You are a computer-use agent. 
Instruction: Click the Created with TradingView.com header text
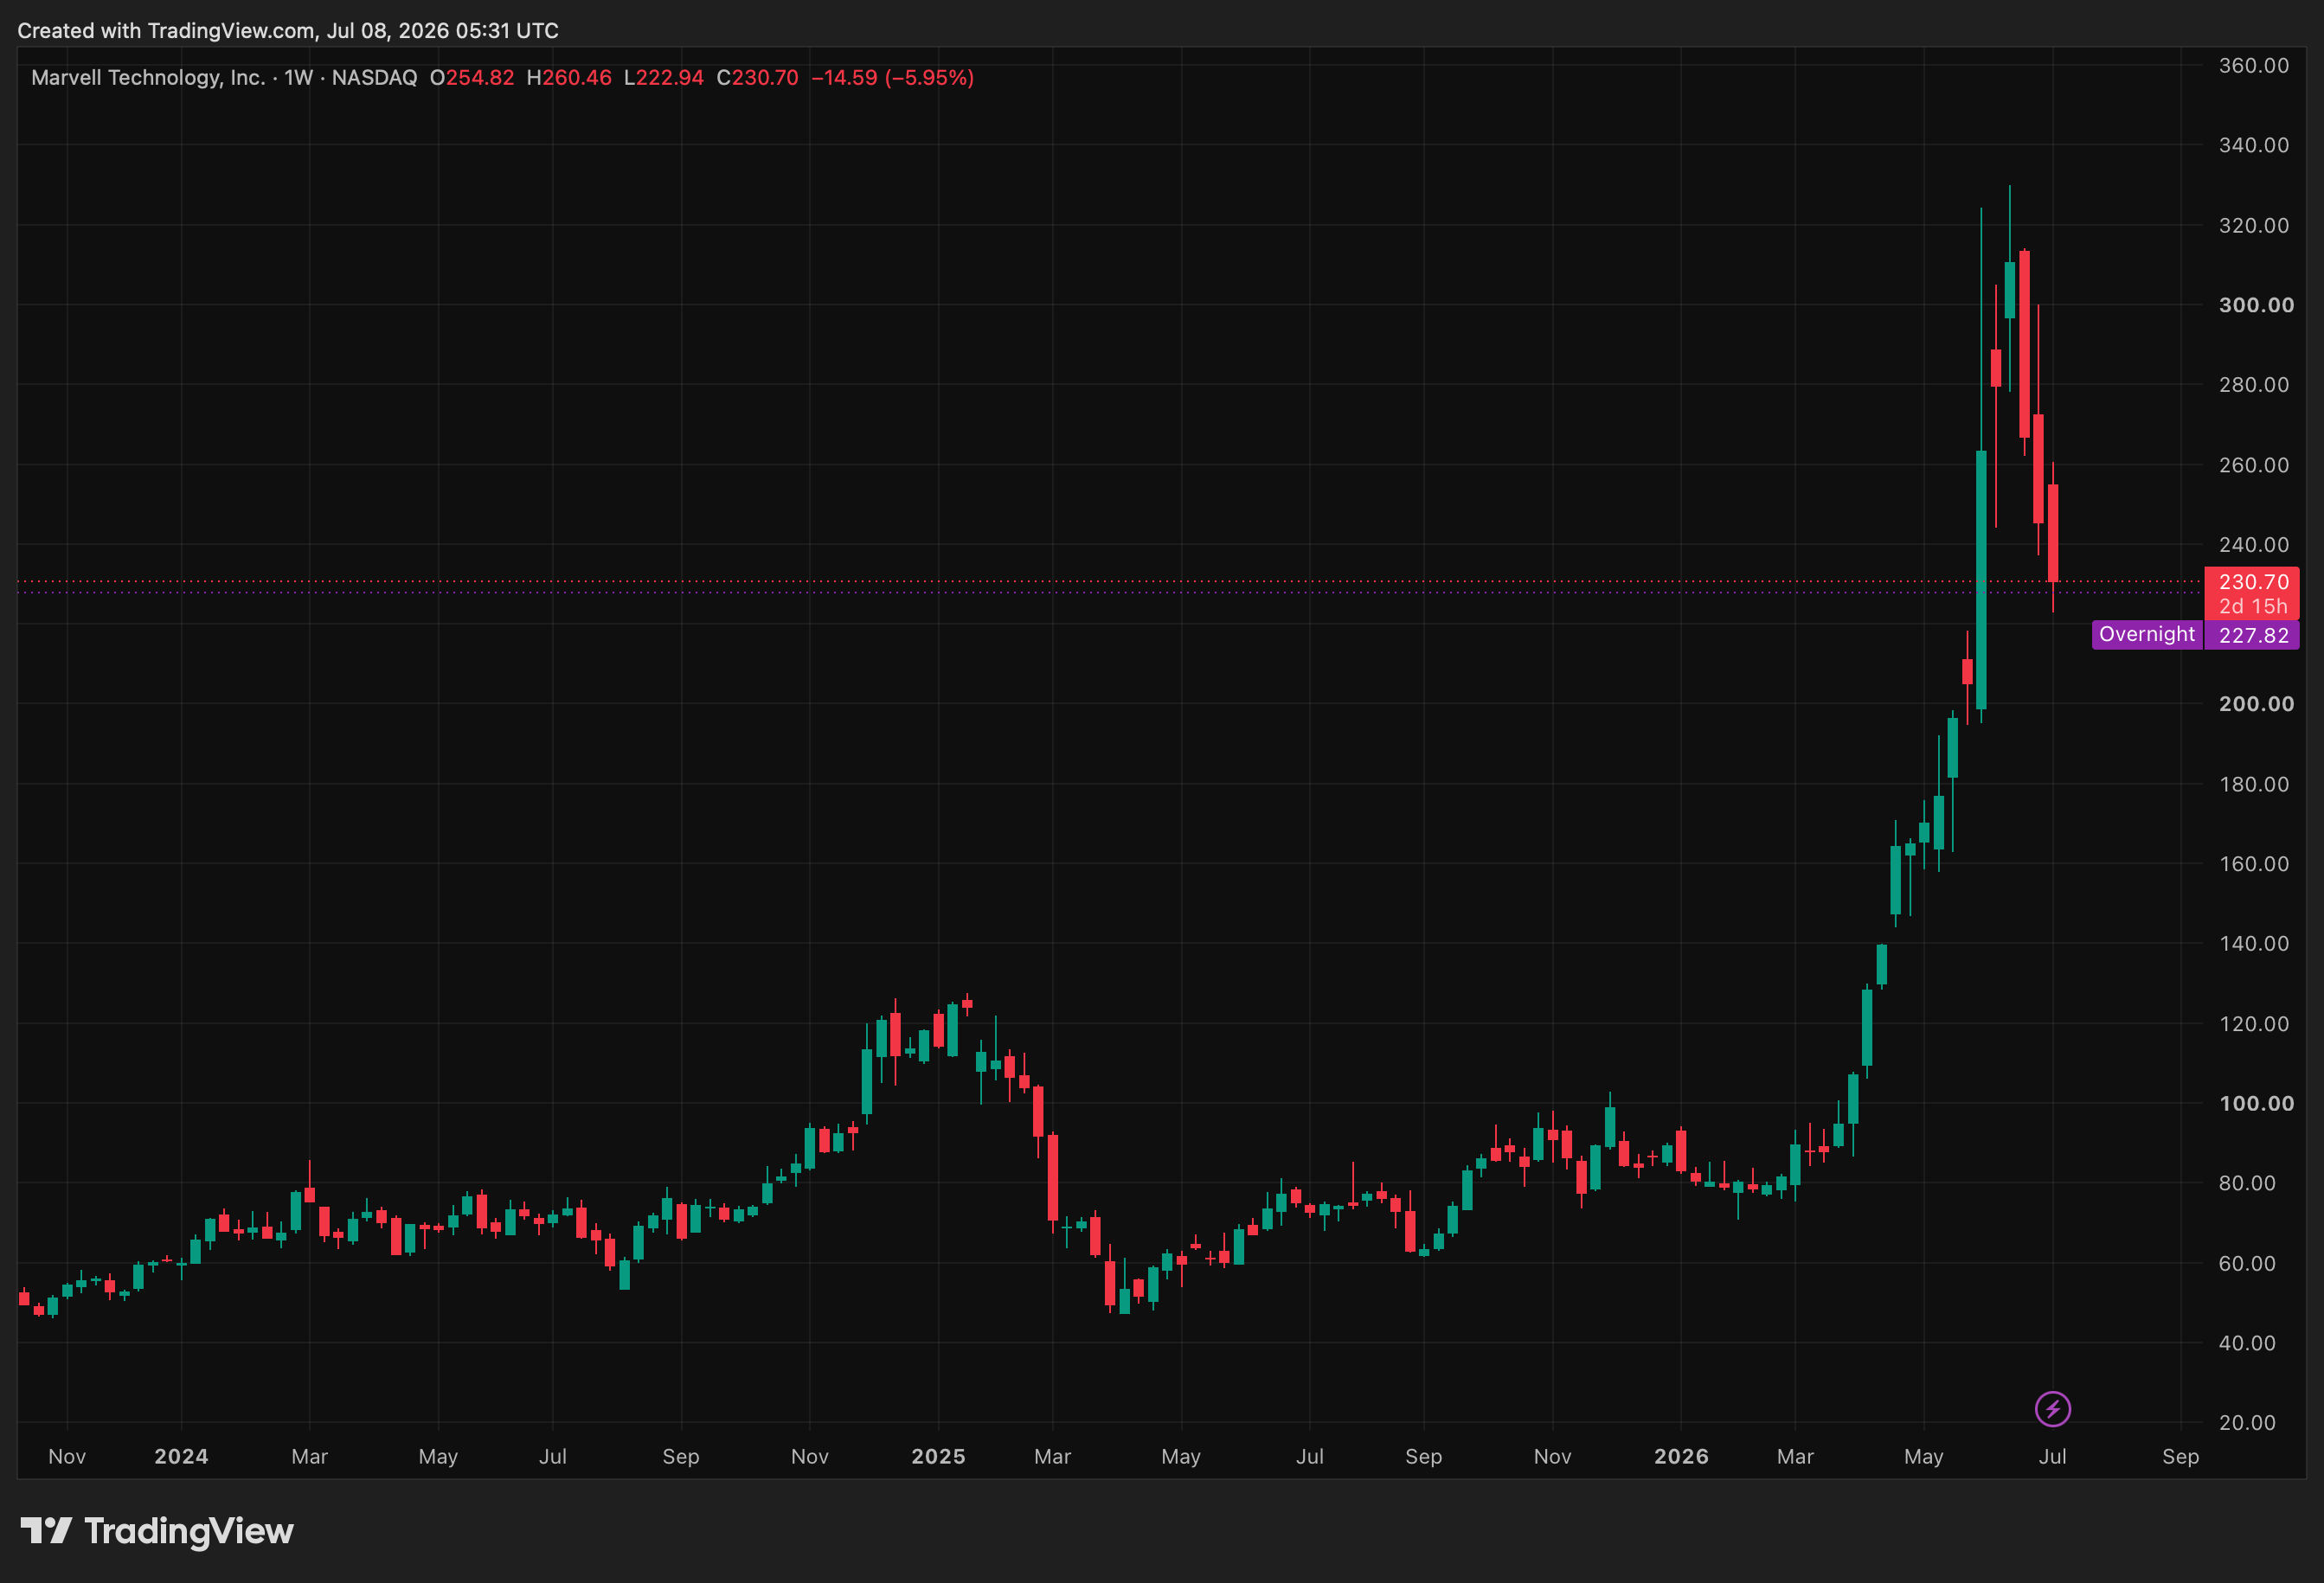tap(288, 30)
